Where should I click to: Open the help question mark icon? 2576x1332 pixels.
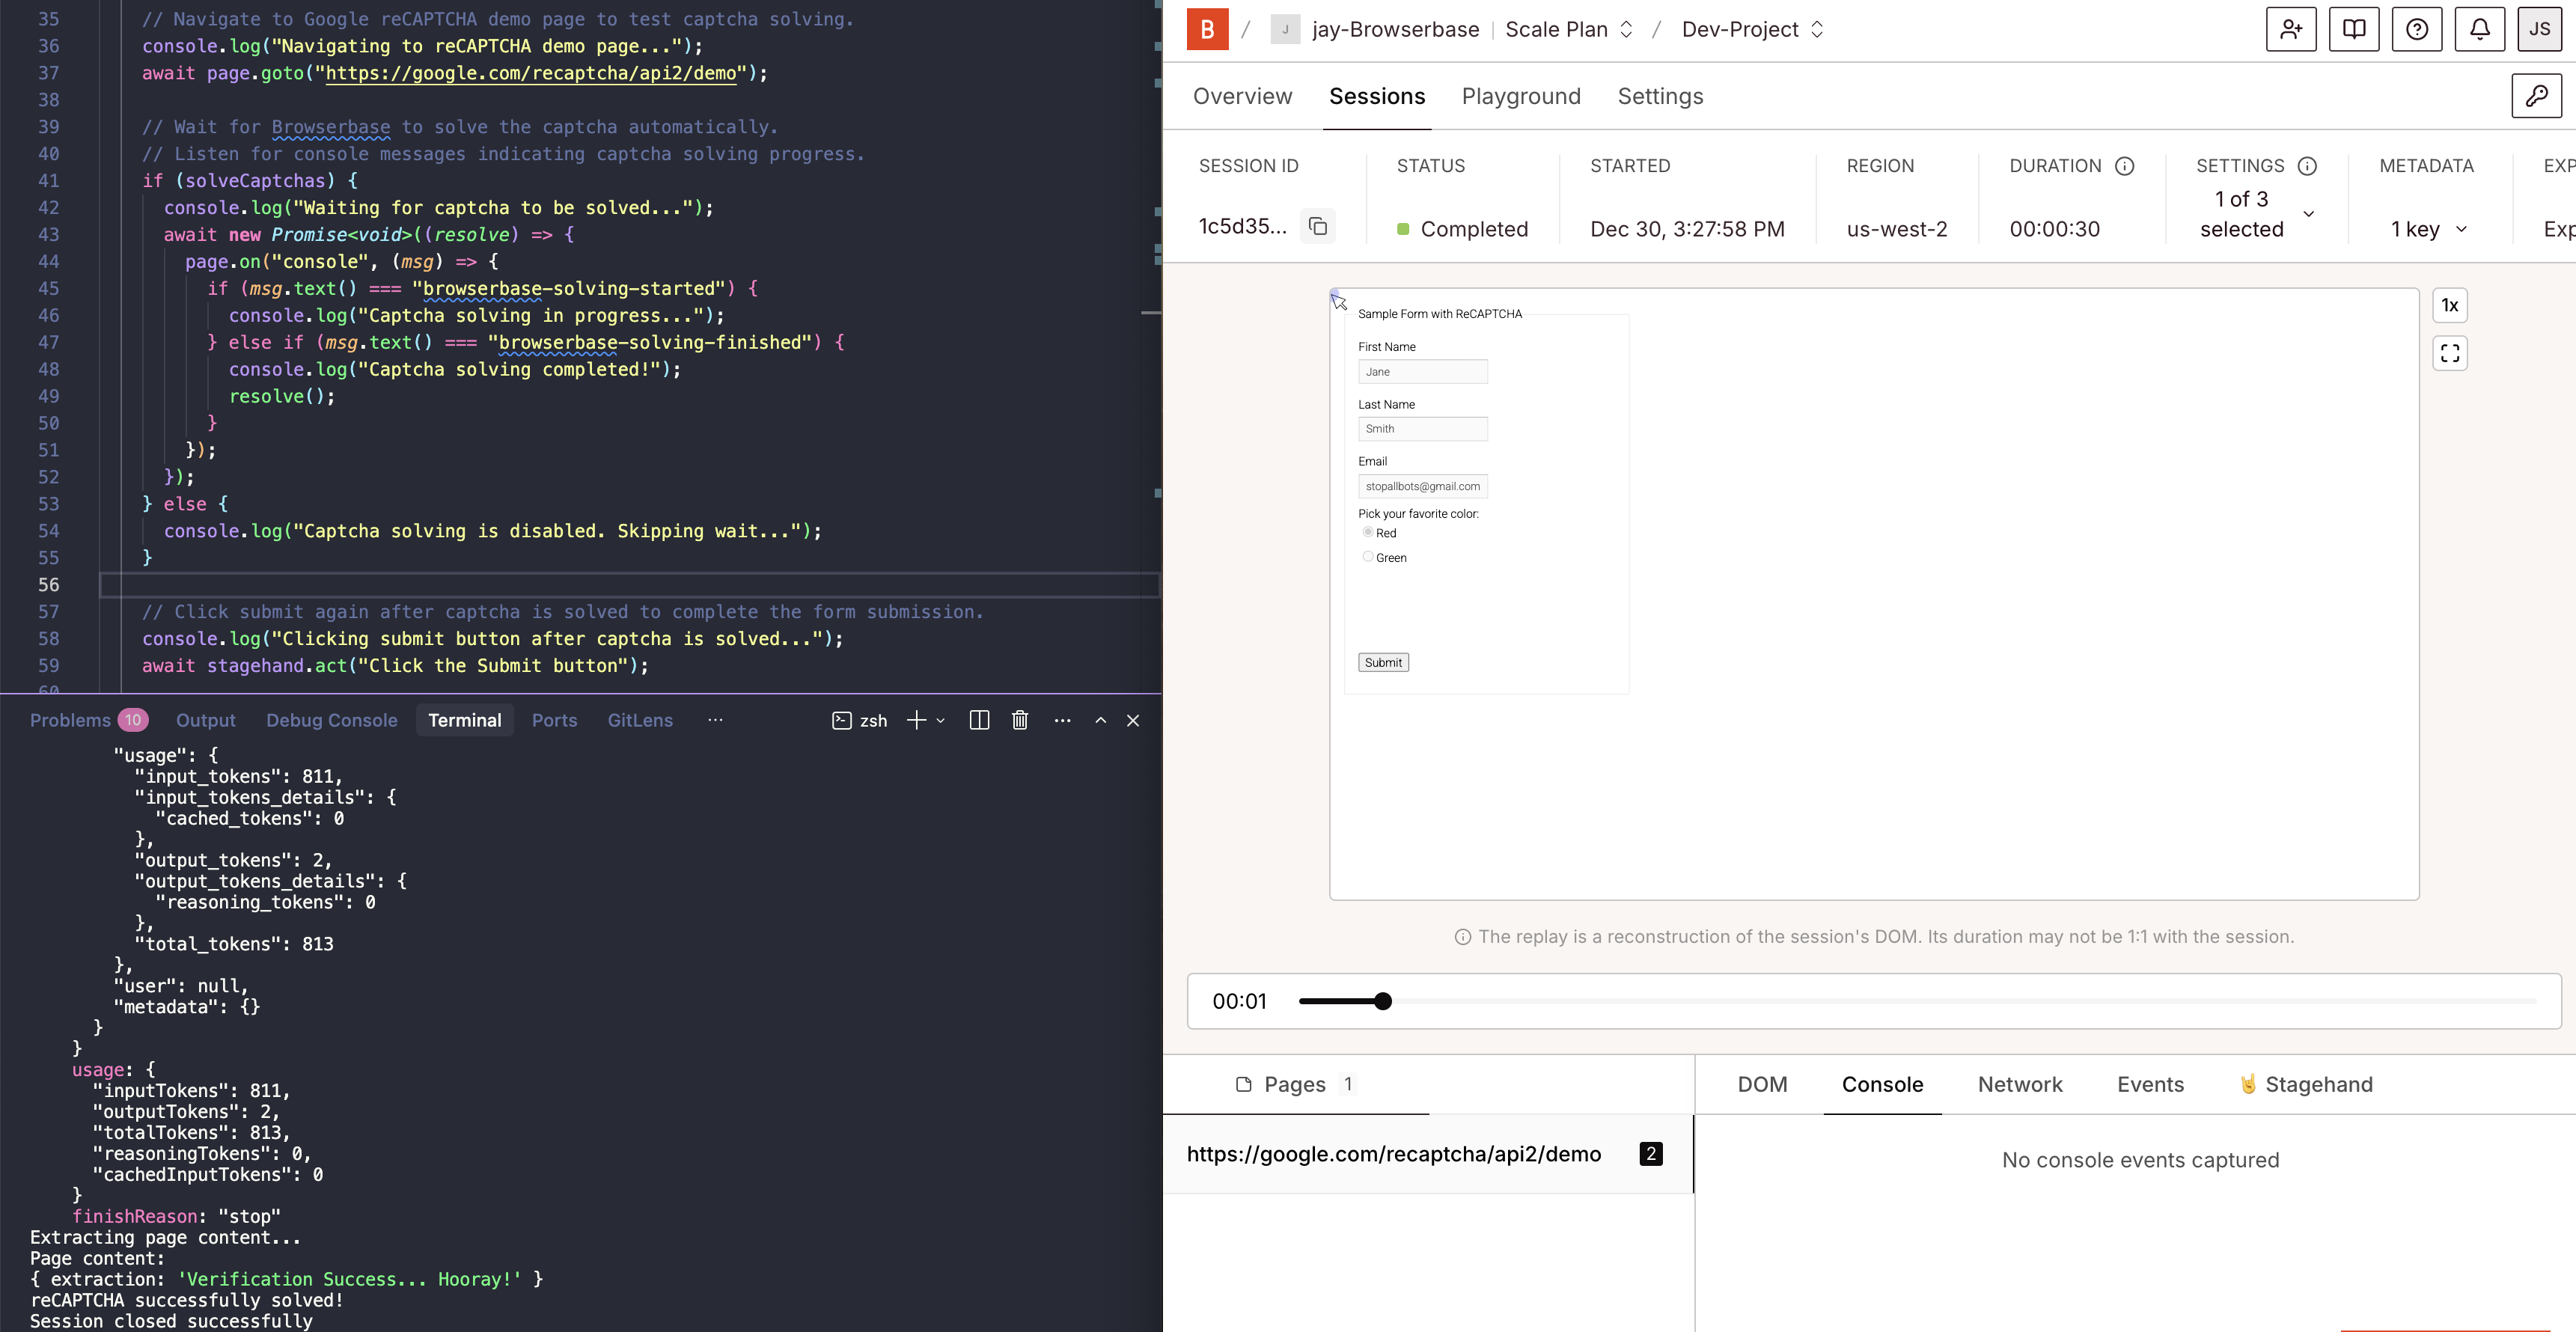click(x=2417, y=29)
